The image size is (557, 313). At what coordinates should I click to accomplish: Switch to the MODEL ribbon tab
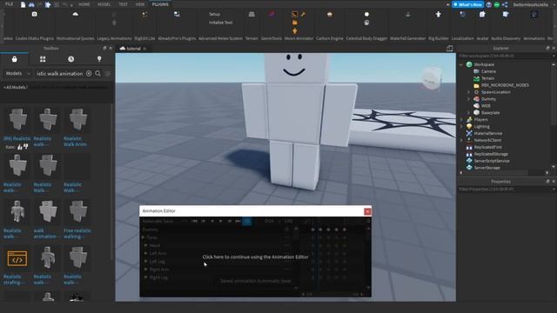[104, 4]
